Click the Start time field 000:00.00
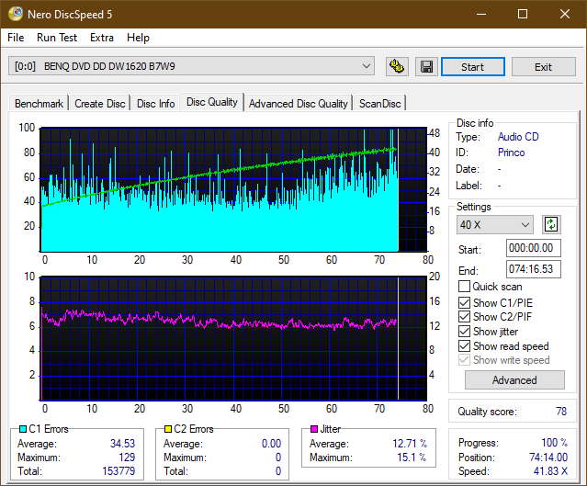The image size is (587, 486). [533, 248]
